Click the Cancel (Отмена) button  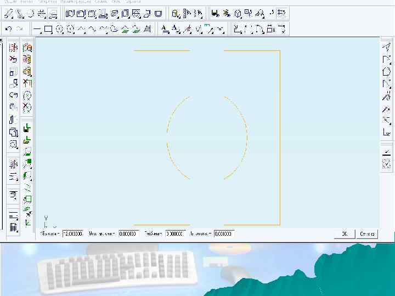point(367,234)
